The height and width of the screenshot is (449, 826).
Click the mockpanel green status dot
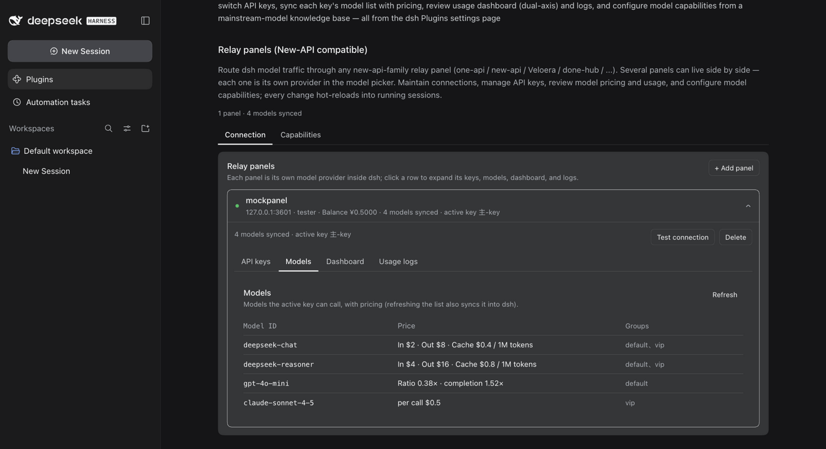click(x=237, y=206)
